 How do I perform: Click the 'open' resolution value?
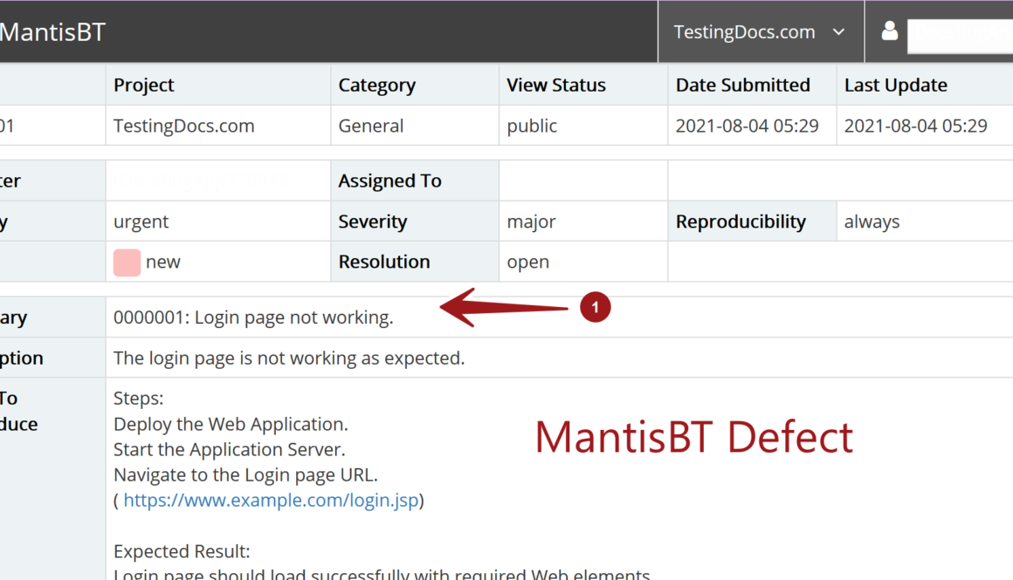[527, 262]
